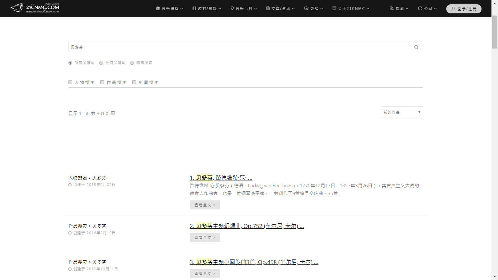498x280 pixels.
Task: Click the scrollbar down arrow
Action: [x=495, y=276]
